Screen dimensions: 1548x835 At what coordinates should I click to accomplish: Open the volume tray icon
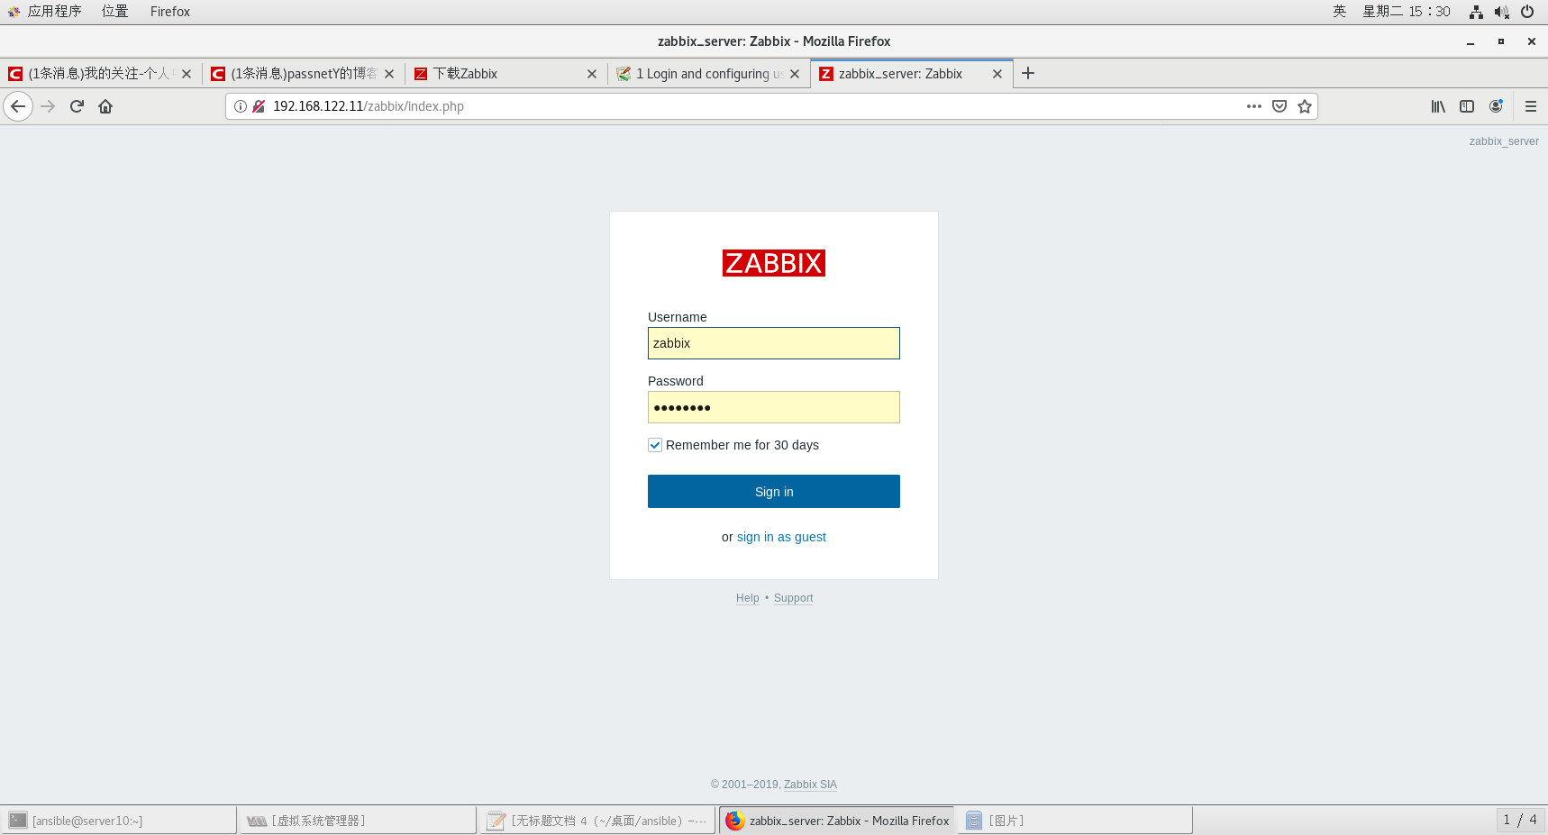[x=1501, y=12]
